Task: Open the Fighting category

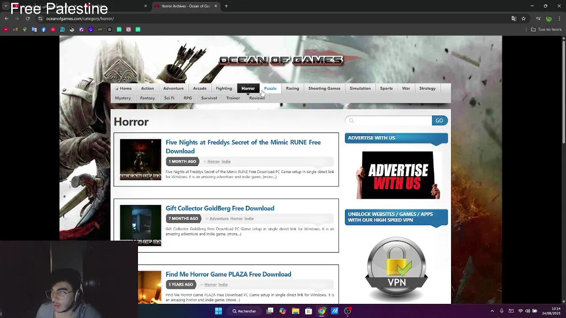Action: [224, 88]
